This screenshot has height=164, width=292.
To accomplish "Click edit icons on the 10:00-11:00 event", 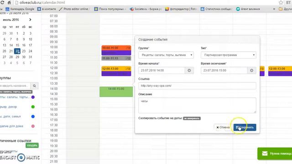I will (x=129, y=48).
